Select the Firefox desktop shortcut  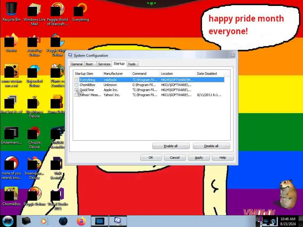(x=12, y=43)
